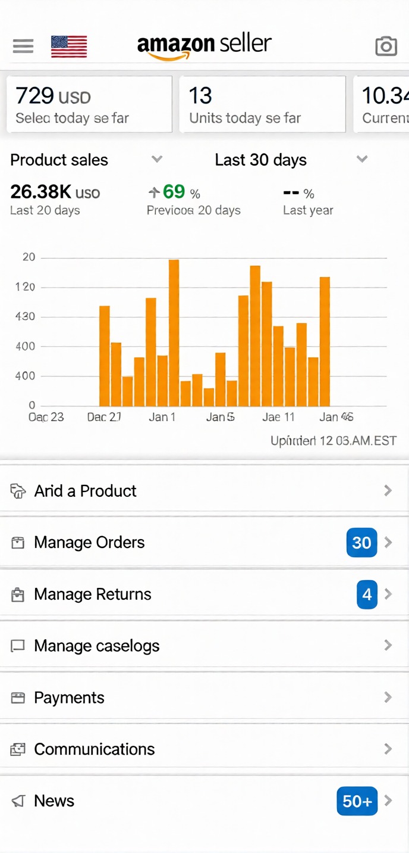The image size is (409, 853).
Task: Expand the Payments row chevron
Action: tap(388, 697)
